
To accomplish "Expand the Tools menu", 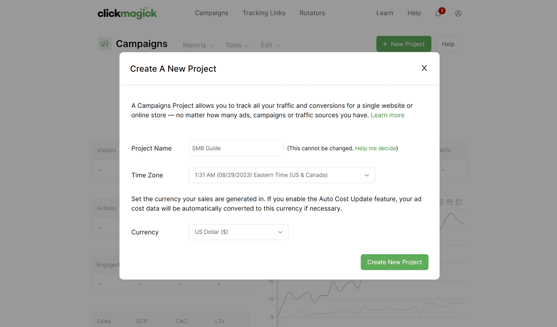I will coord(237,45).
